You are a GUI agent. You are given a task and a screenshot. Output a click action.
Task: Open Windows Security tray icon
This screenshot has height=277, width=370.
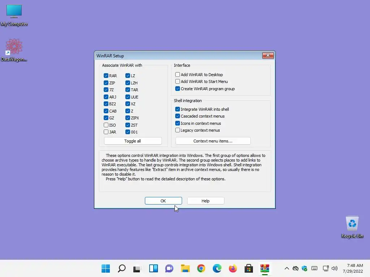(304, 268)
